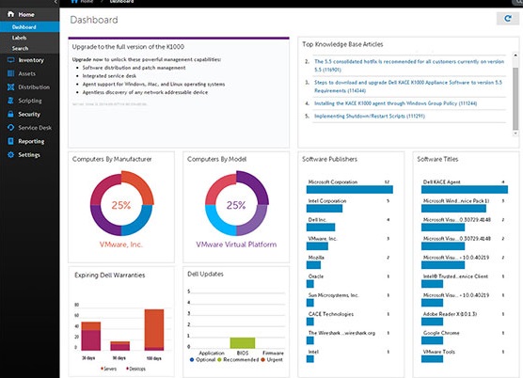This screenshot has height=378, width=523.
Task: Click the Recommended green legend dot
Action: (x=219, y=360)
